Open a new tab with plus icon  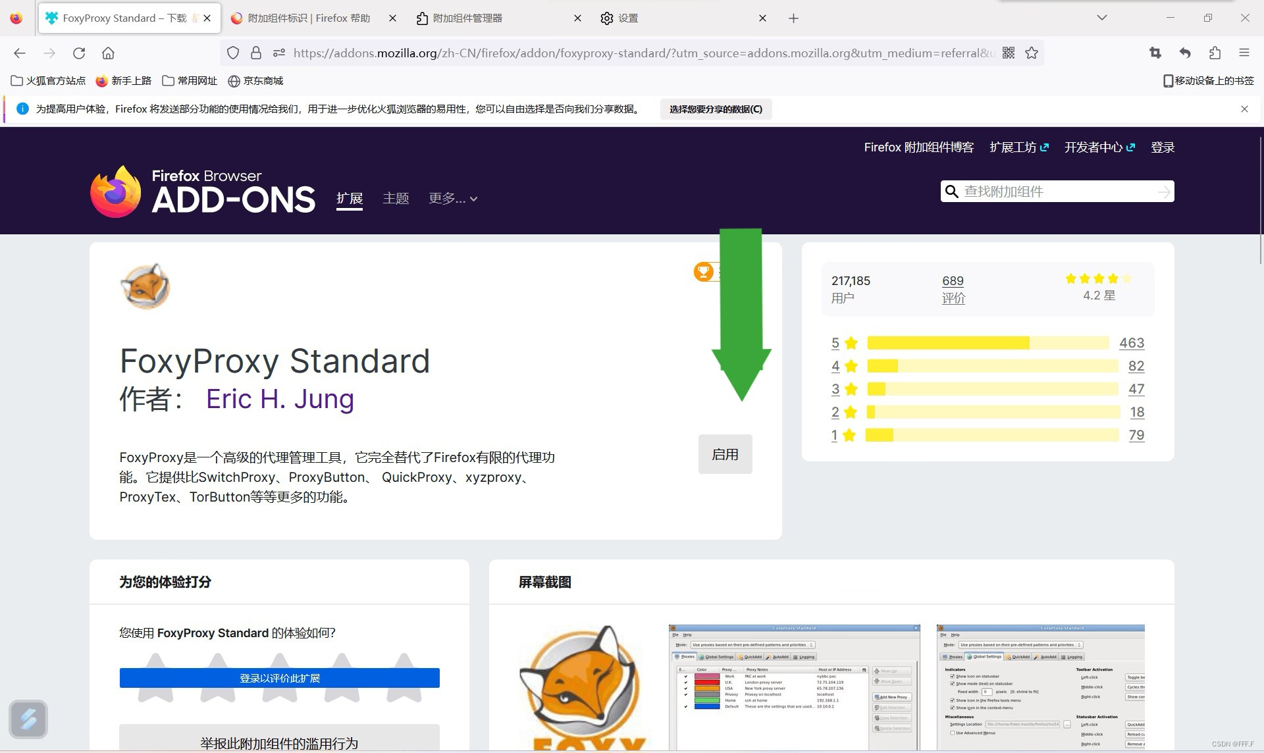793,18
